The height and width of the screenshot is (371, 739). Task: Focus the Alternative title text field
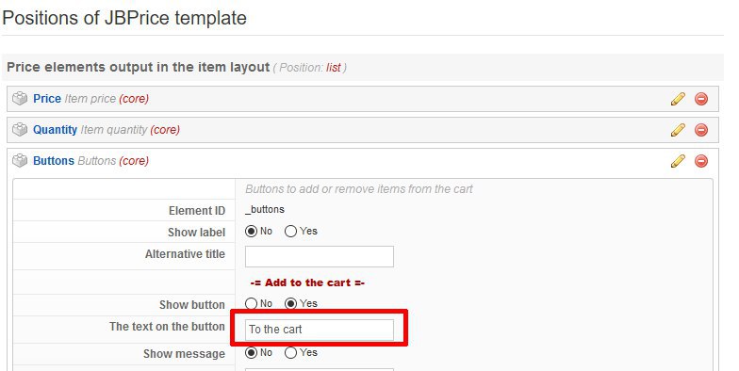(x=319, y=256)
